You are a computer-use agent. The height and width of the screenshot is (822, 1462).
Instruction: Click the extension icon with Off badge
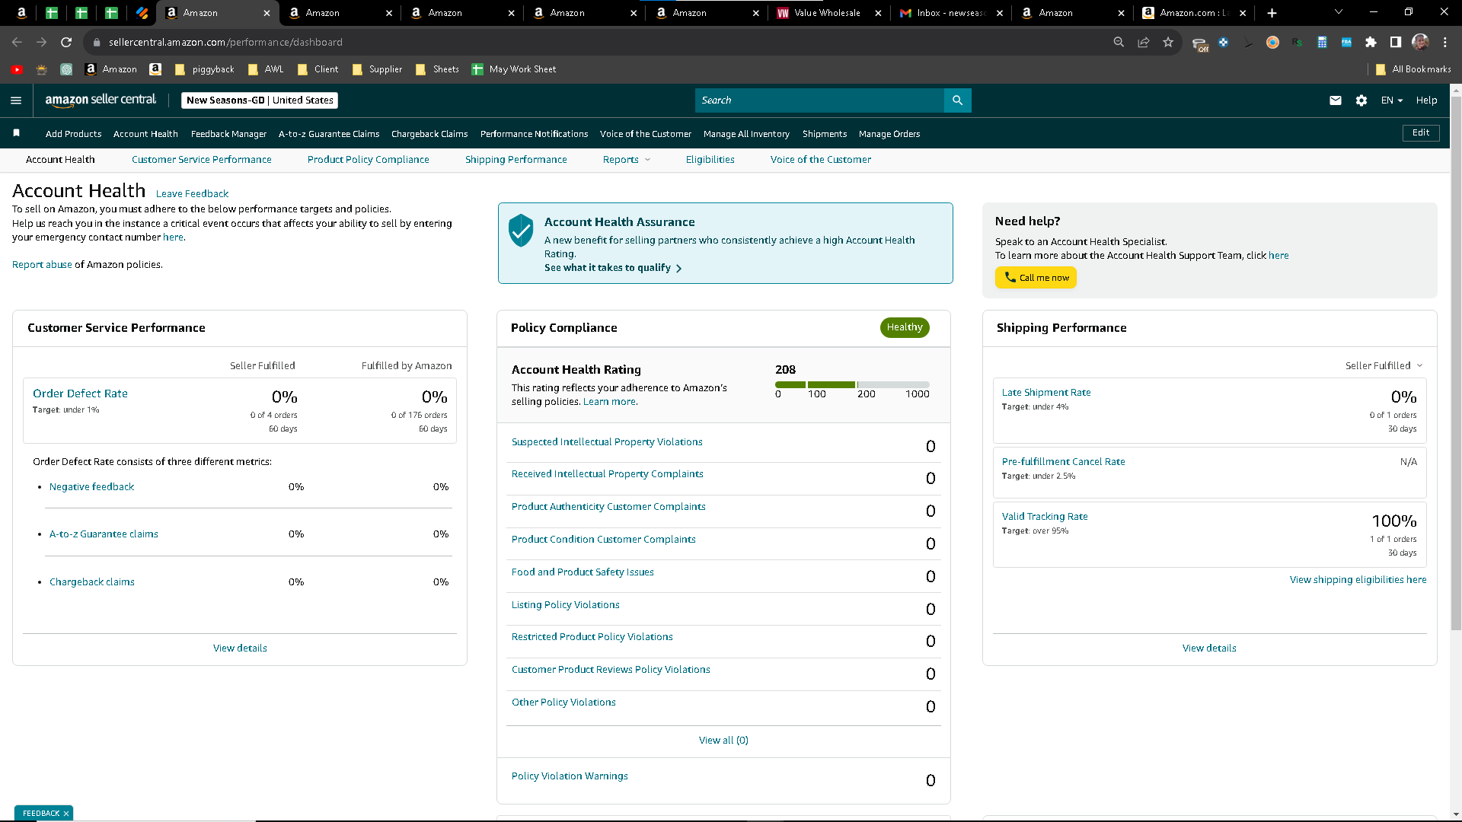click(x=1200, y=44)
